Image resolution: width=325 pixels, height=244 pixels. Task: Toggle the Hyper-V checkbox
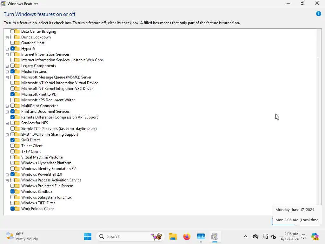(x=12, y=49)
